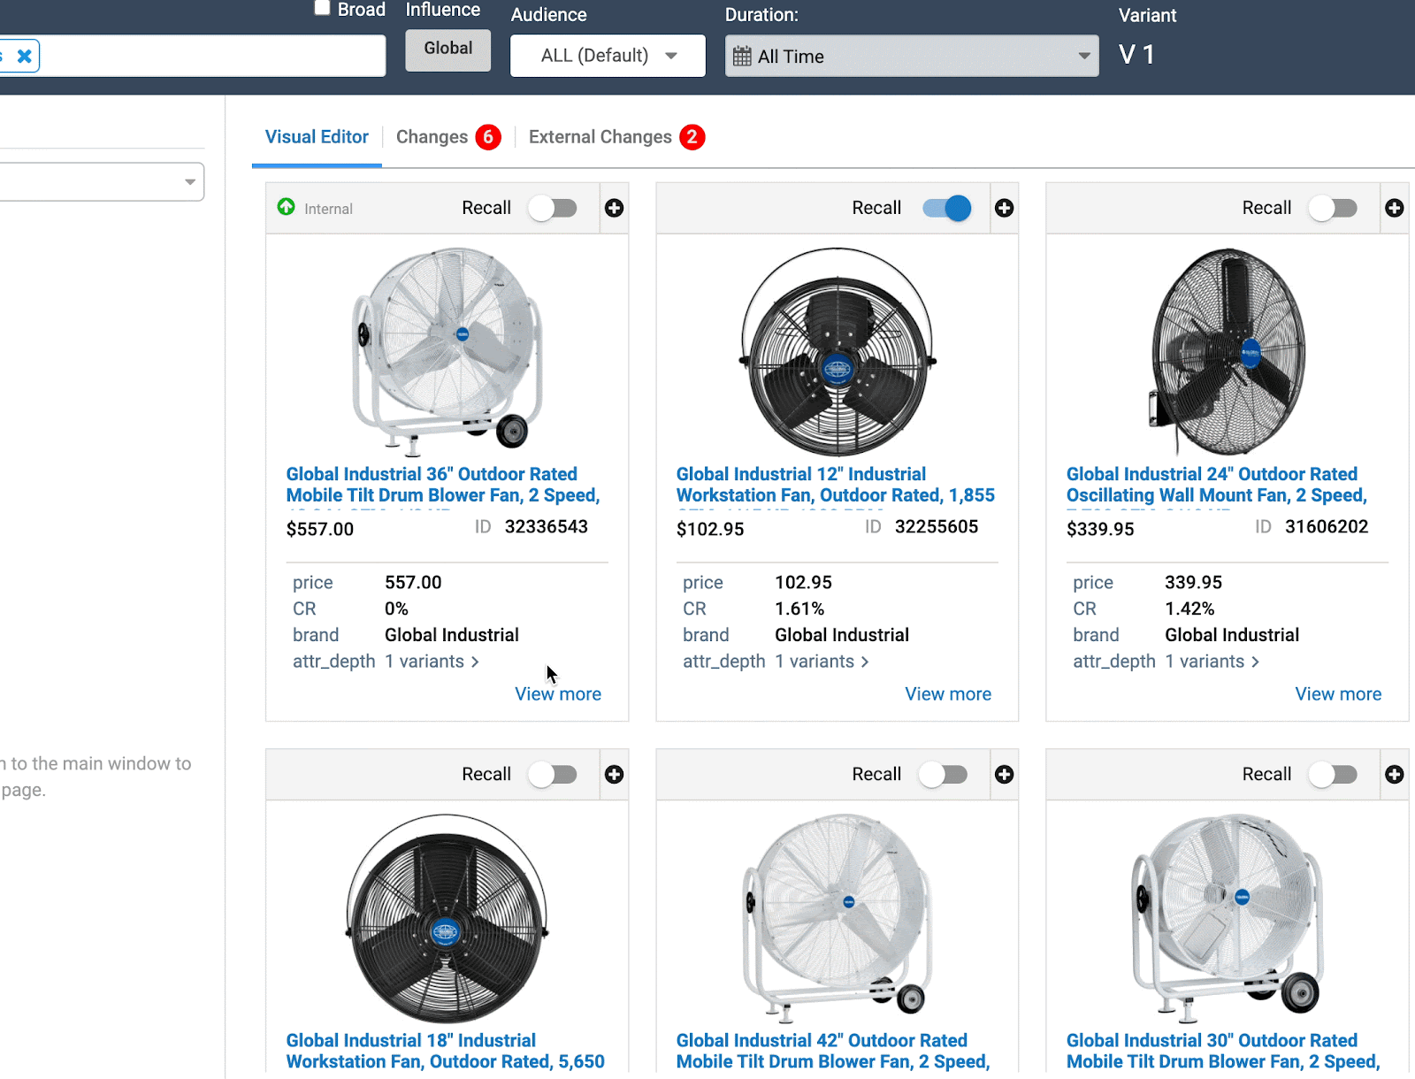The image size is (1415, 1079).
Task: Expand attr_depth variants for product 32336543
Action: [x=432, y=662]
